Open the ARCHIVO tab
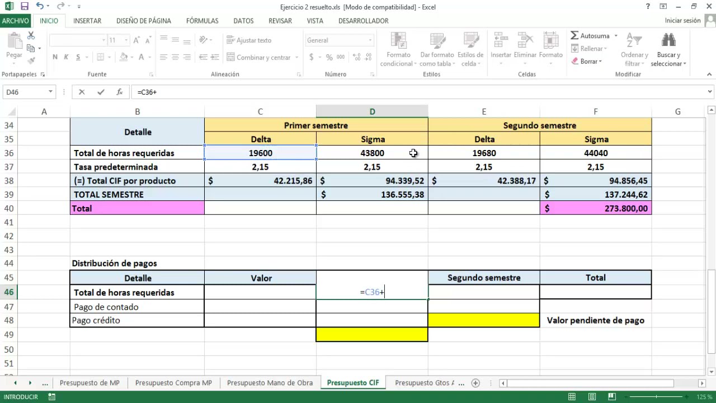Screen dimensions: 716x403 click(x=15, y=21)
